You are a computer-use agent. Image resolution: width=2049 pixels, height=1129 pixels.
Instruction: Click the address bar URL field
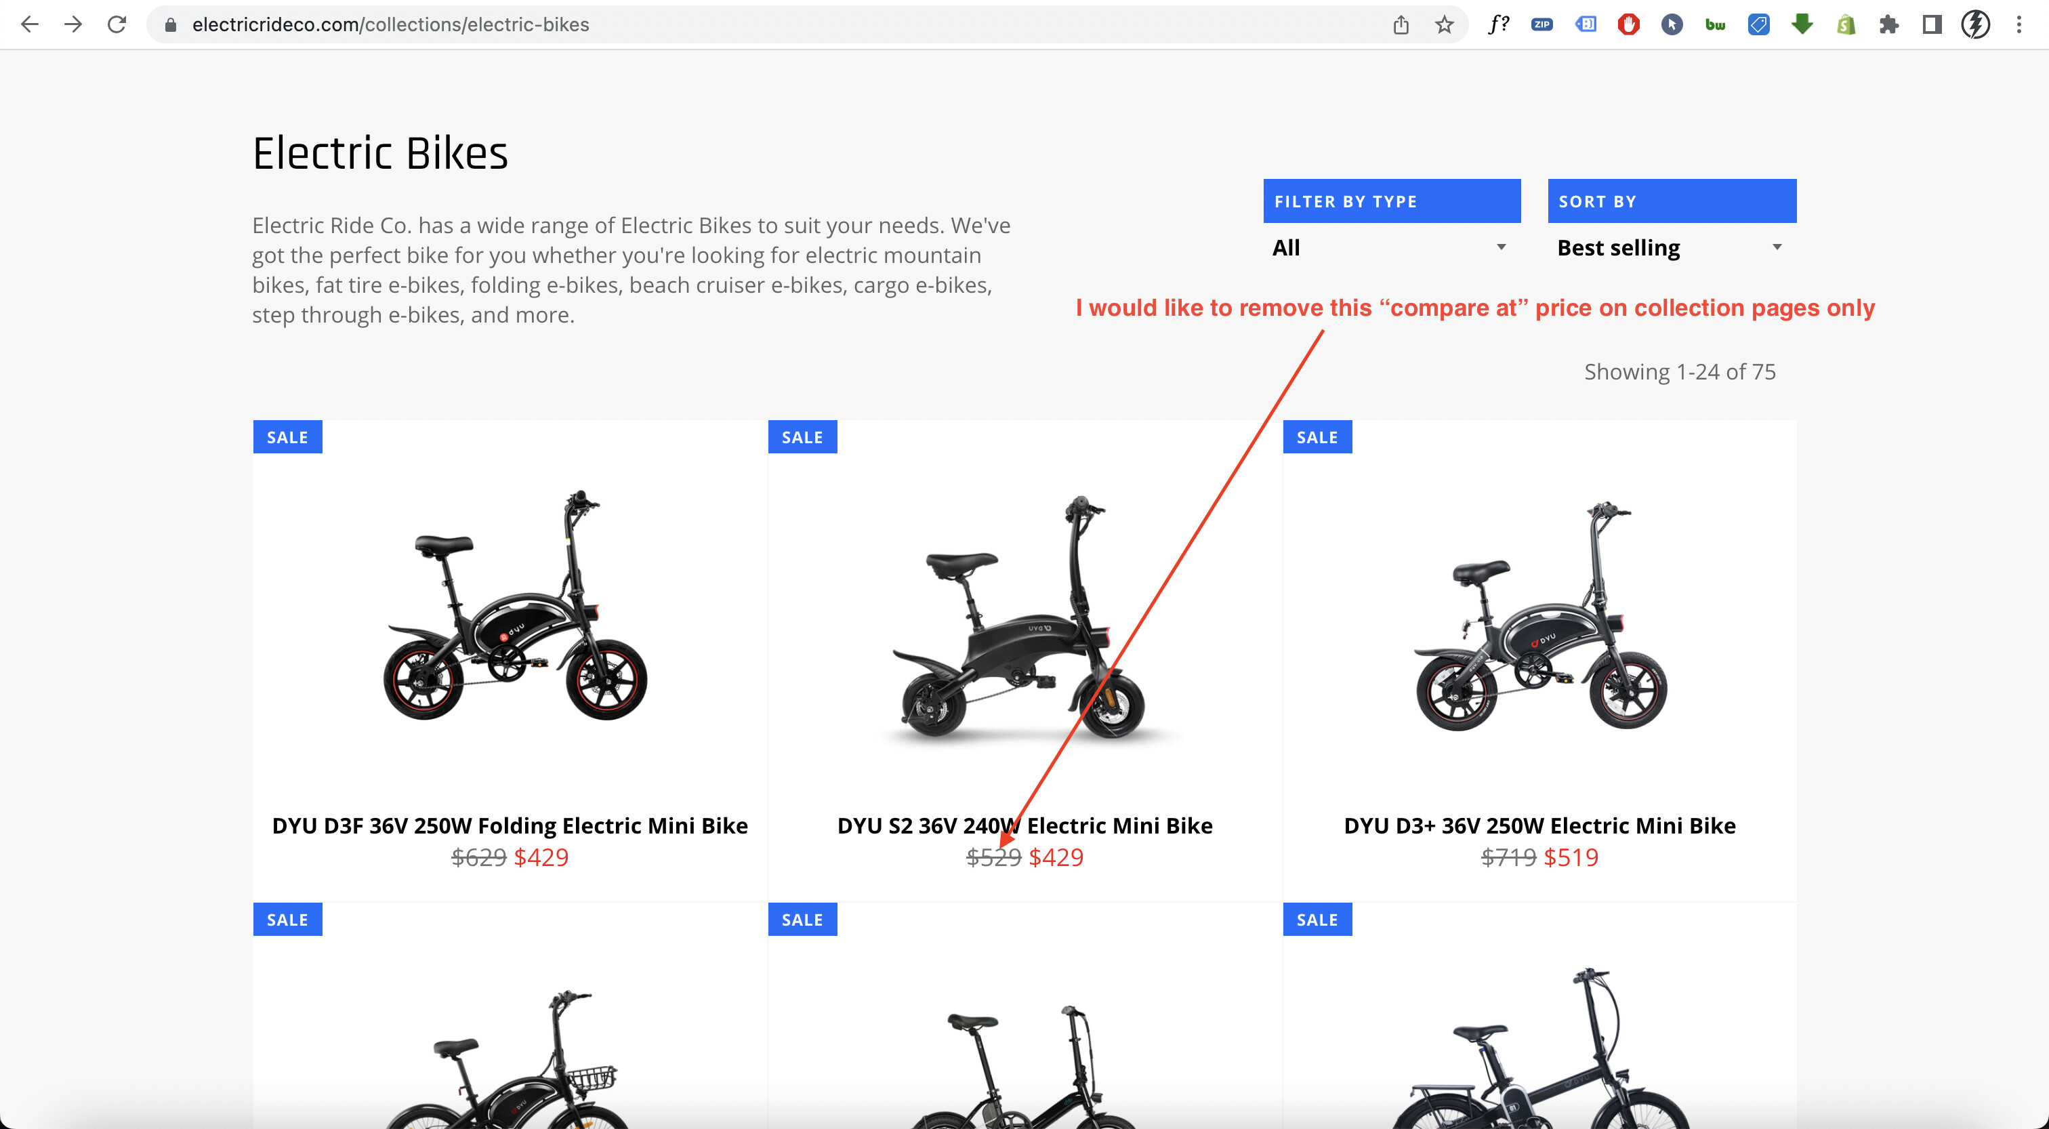click(x=716, y=24)
